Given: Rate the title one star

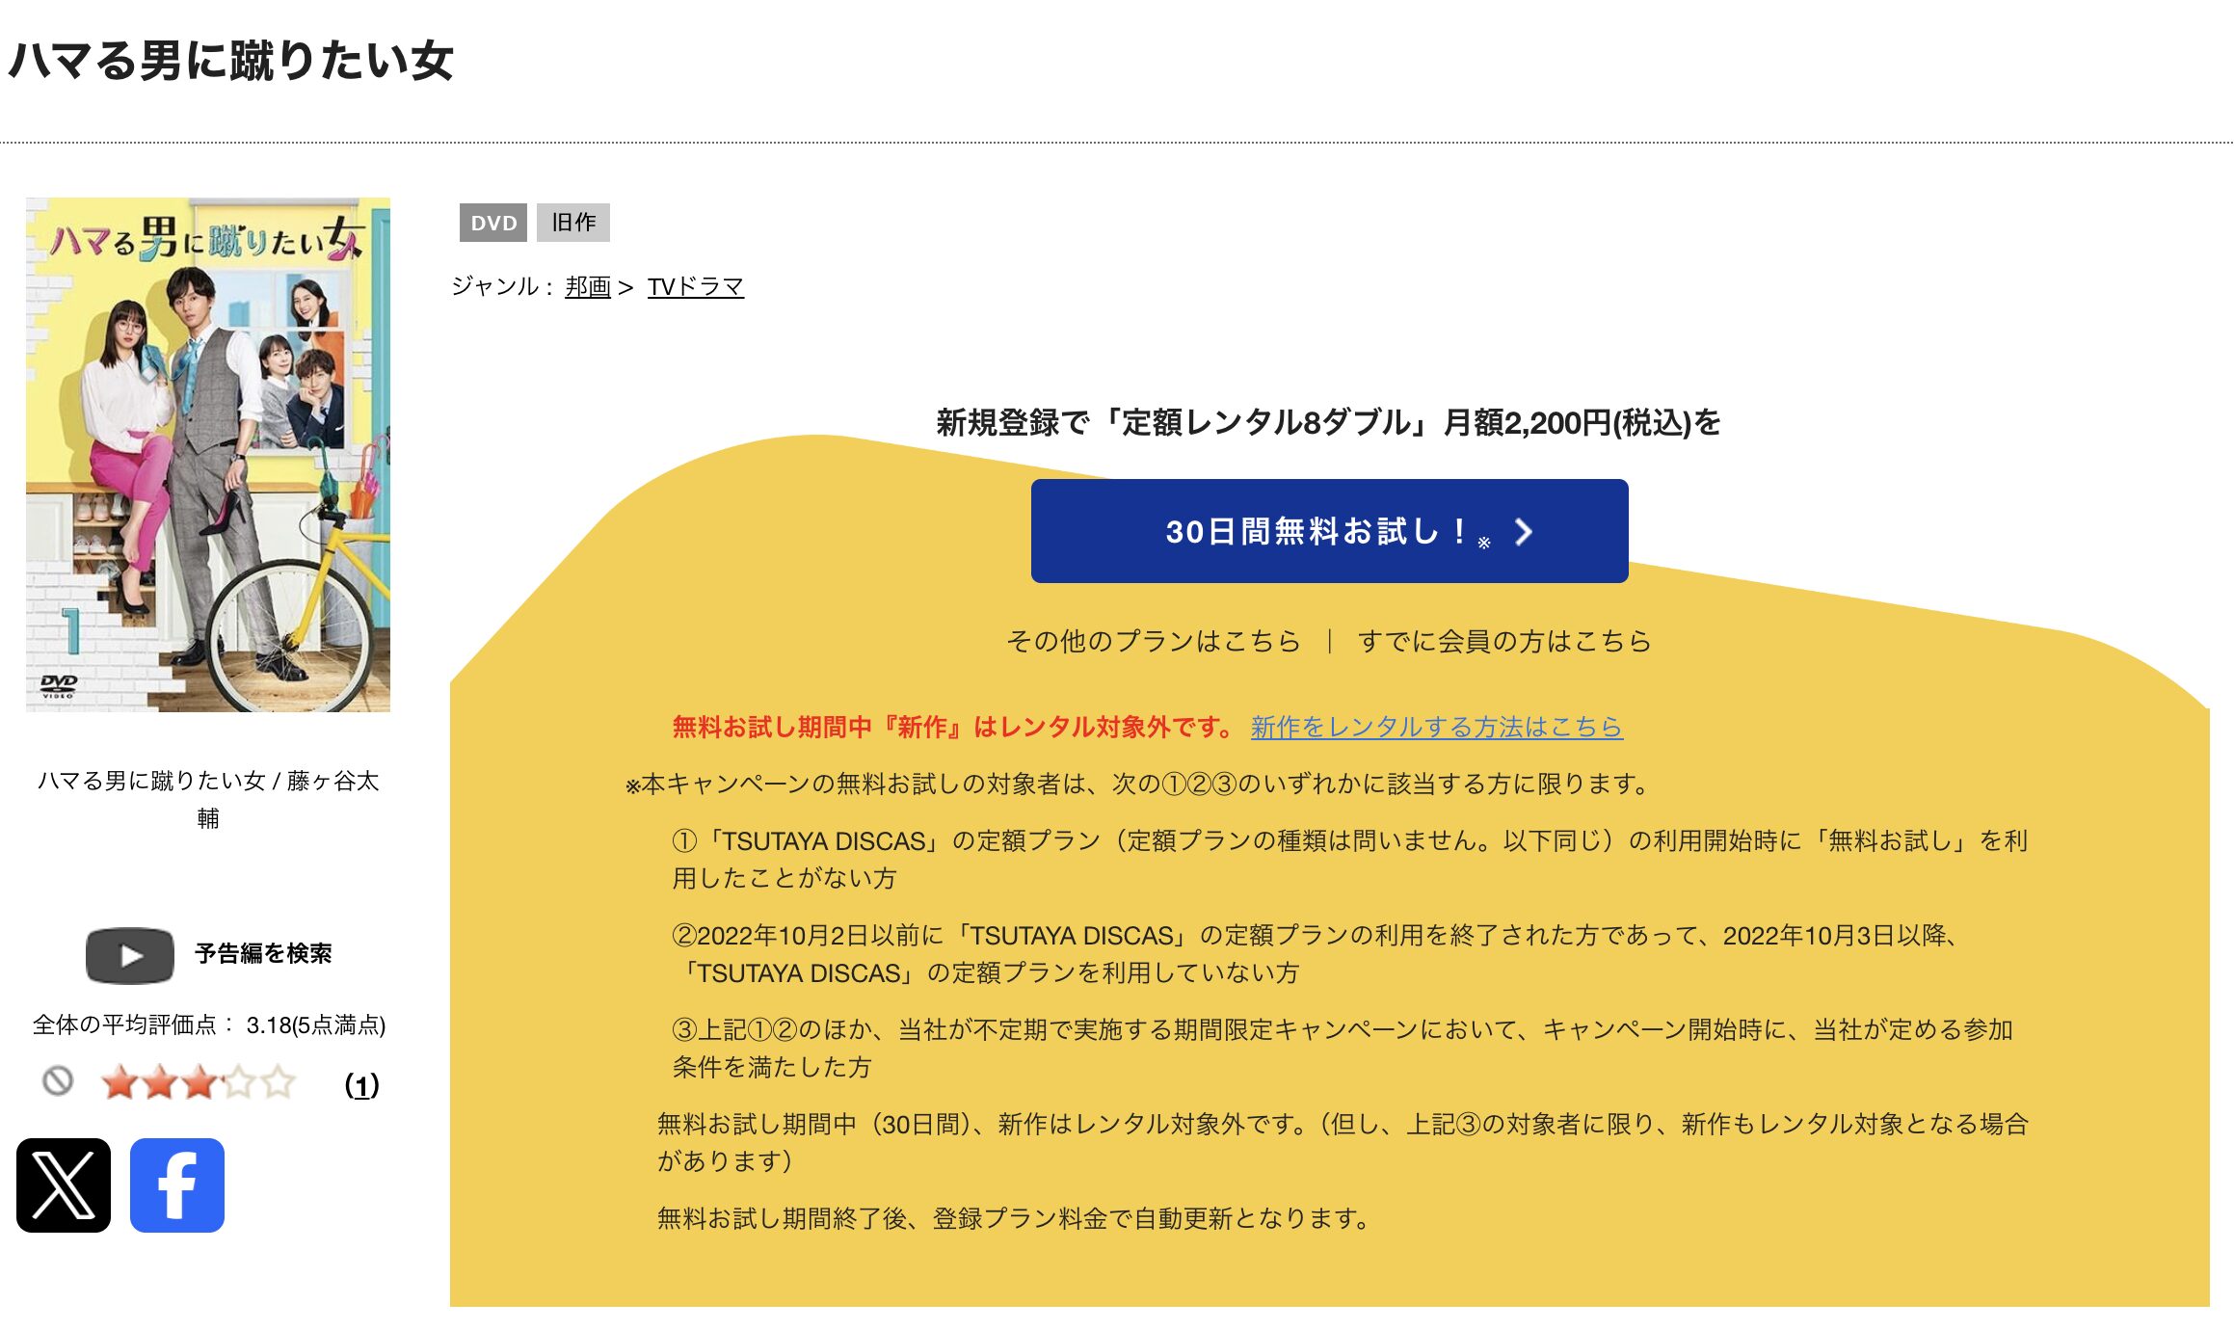Looking at the screenshot, I should click(x=120, y=1082).
